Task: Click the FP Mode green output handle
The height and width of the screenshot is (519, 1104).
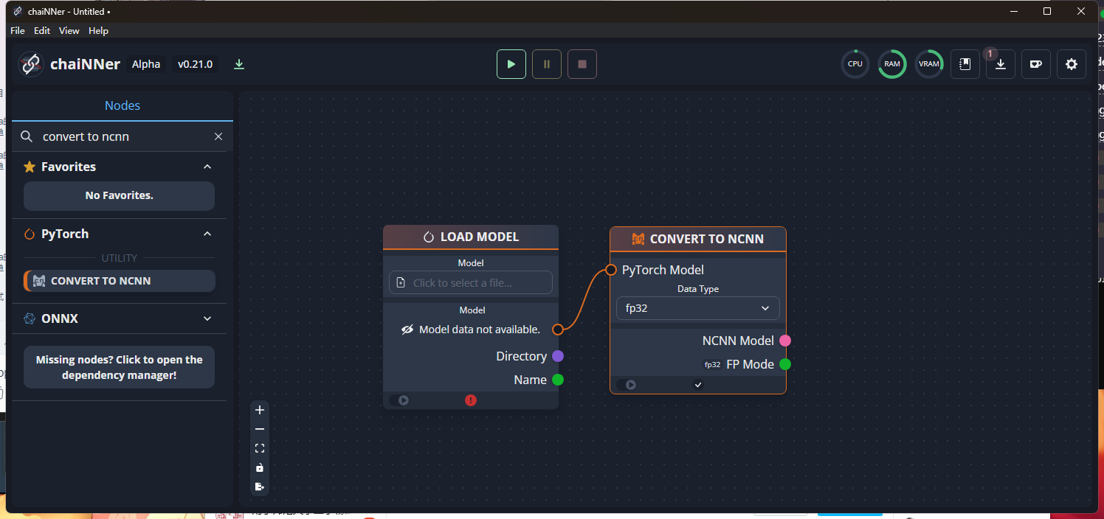Action: [785, 364]
